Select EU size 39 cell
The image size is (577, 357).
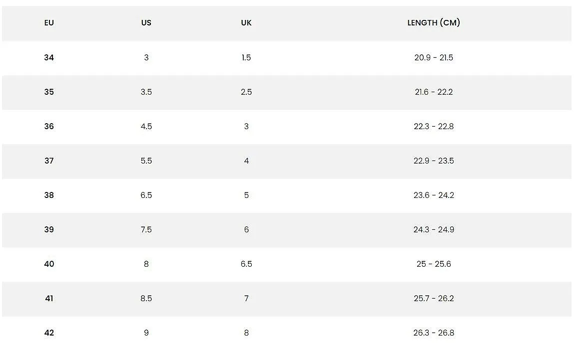pos(49,229)
